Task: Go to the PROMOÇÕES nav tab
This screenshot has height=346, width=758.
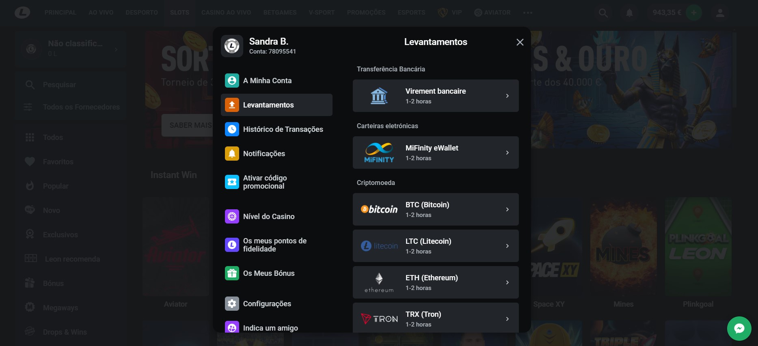Action: tap(366, 13)
